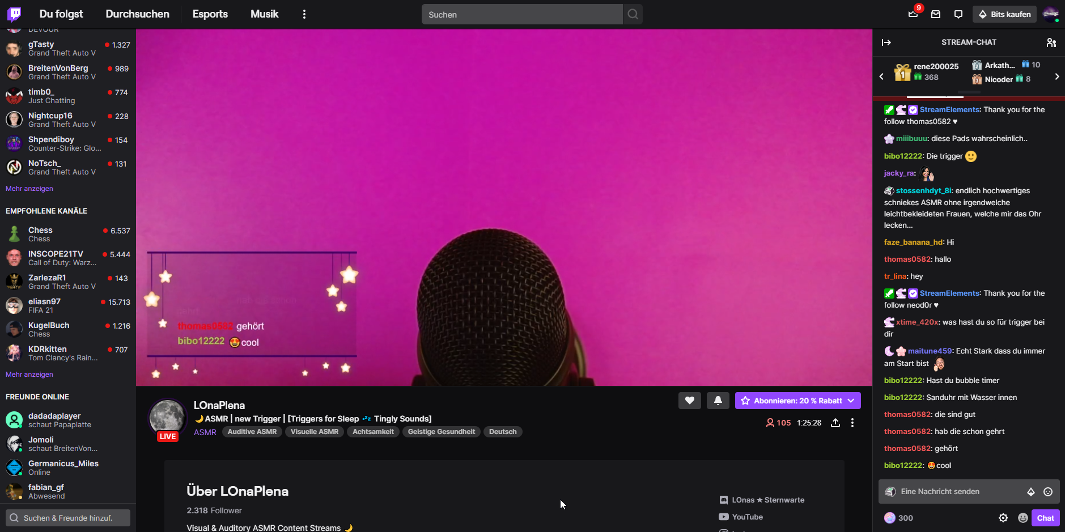This screenshot has height=532, width=1065.
Task: Expand followed channels with Mehr anzeigen
Action: (x=29, y=189)
